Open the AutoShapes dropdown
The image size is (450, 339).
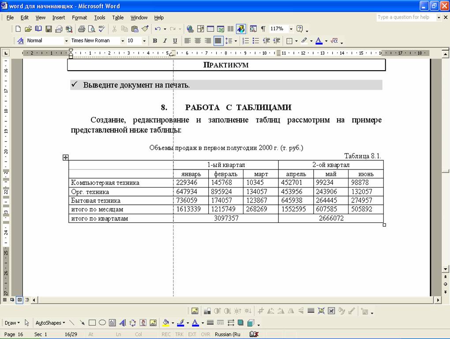point(50,323)
